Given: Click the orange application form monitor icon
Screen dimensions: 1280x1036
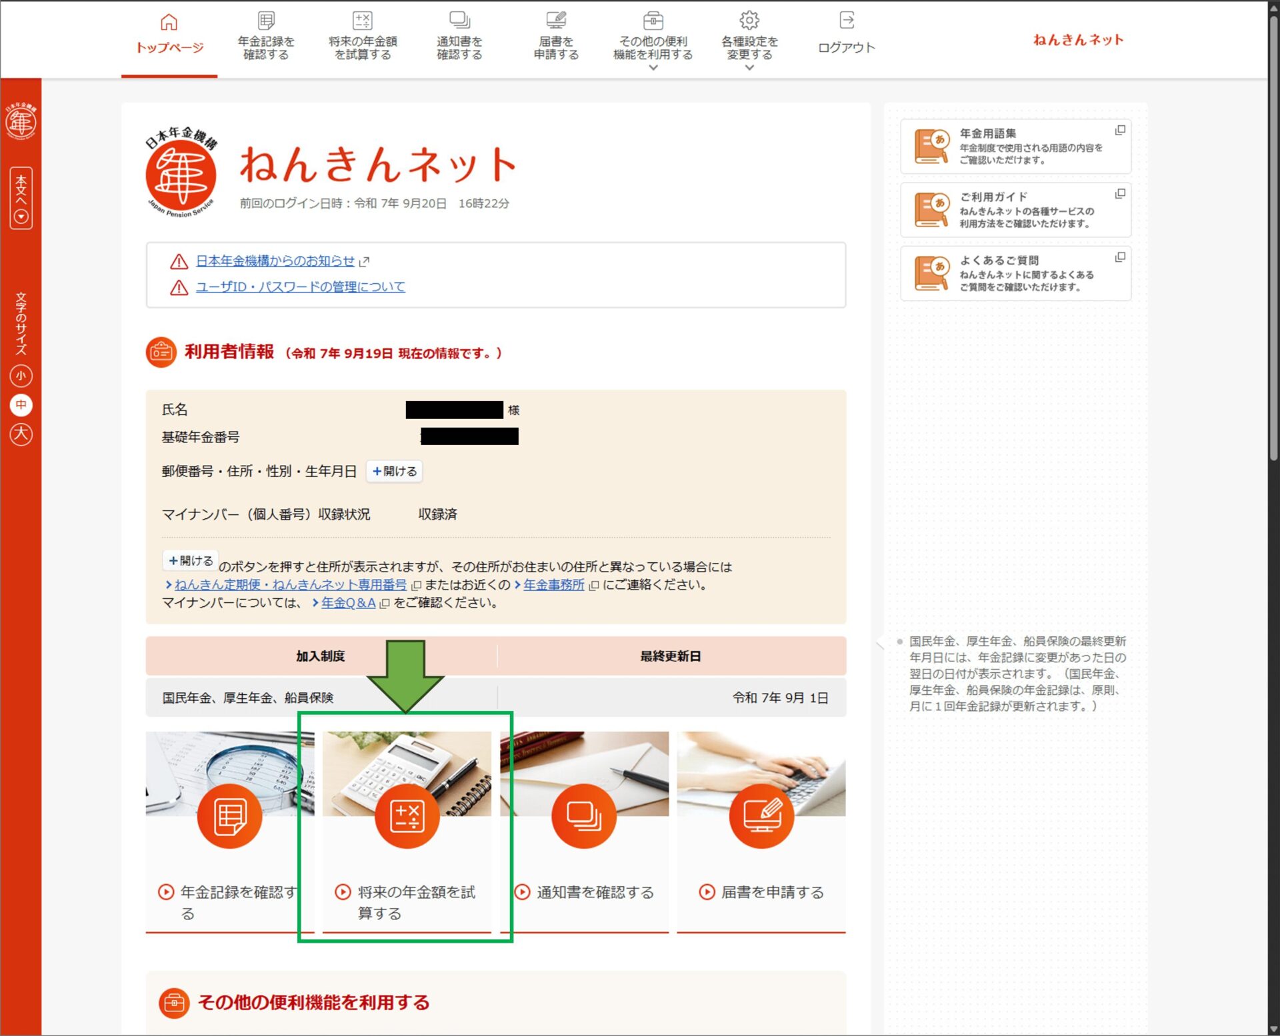Looking at the screenshot, I should 761,815.
